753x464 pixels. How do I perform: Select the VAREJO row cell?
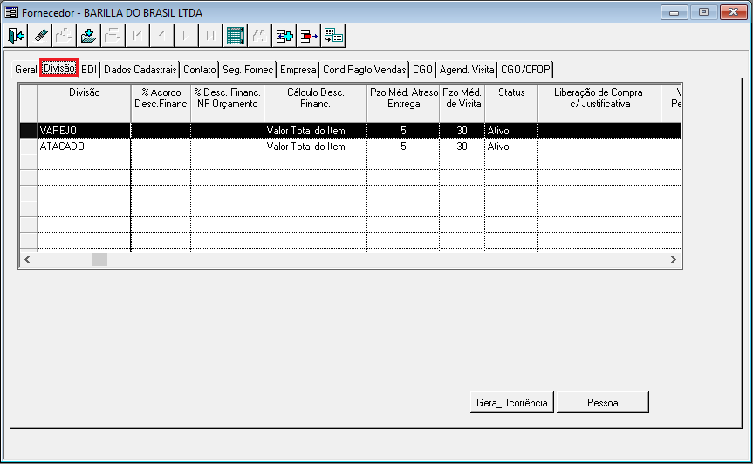[84, 131]
